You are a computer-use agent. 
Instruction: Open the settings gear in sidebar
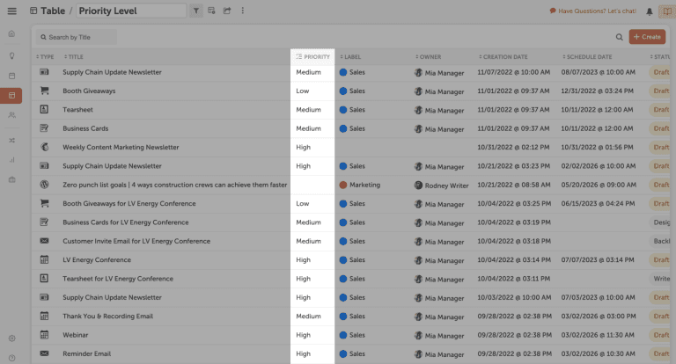[11, 339]
